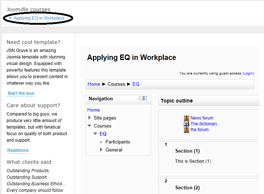The width and height of the screenshot is (264, 194).
Task: Click the bullet icon beside Participants
Action: coord(101,142)
